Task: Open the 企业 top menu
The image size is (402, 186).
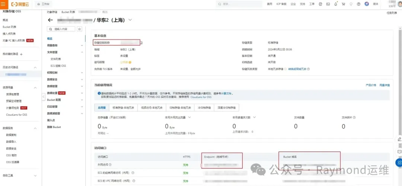Action: [x=293, y=4]
